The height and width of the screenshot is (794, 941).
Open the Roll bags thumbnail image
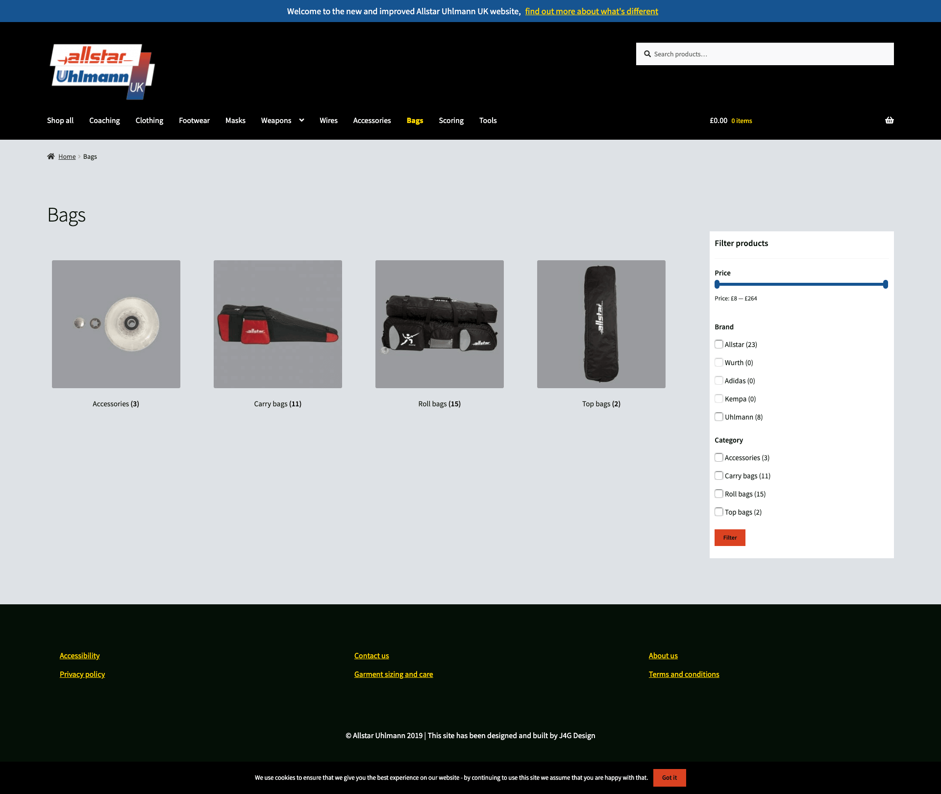pyautogui.click(x=440, y=324)
